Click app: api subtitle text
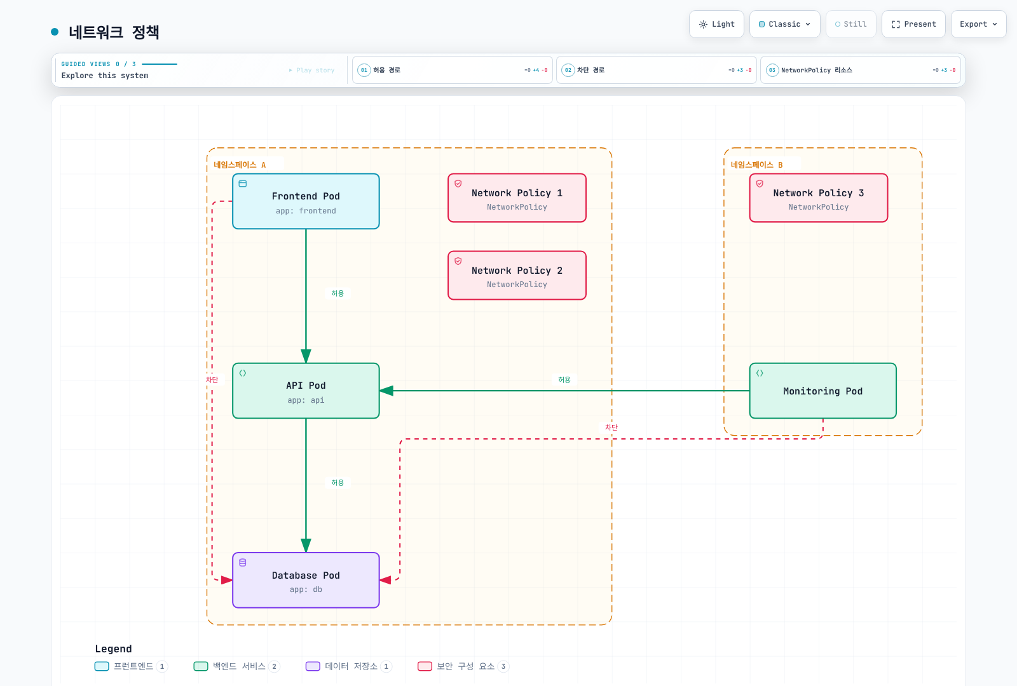The width and height of the screenshot is (1017, 686). (x=306, y=400)
